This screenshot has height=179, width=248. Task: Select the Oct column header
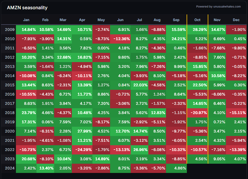pyautogui.click(x=197, y=20)
